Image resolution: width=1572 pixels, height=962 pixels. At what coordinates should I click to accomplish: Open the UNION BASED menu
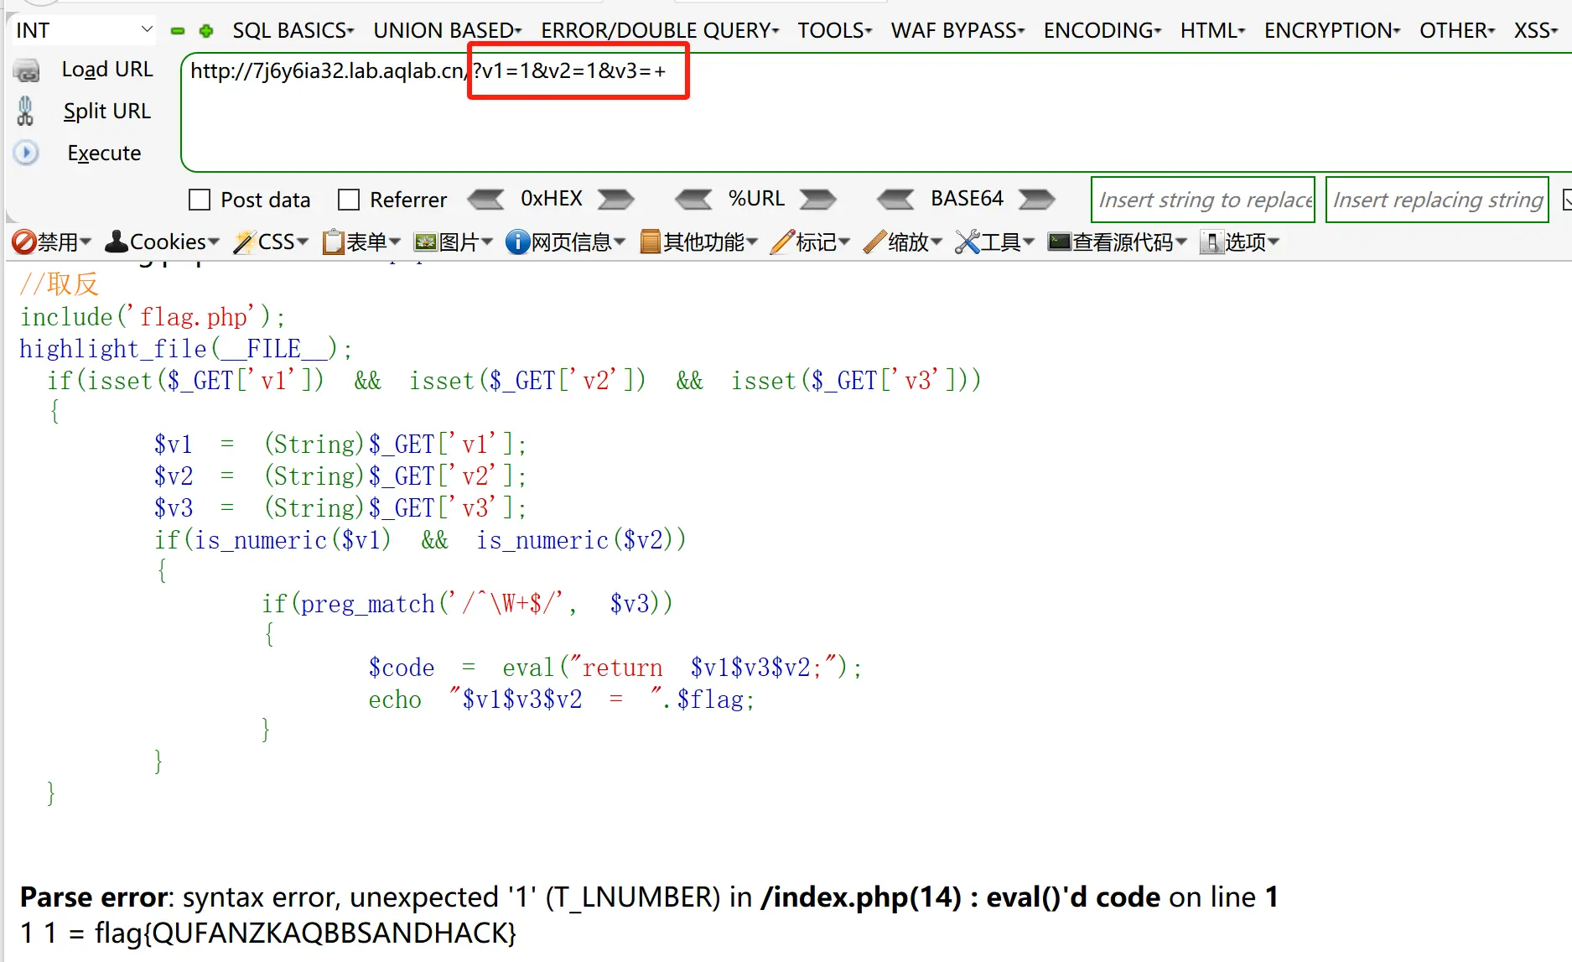(447, 30)
